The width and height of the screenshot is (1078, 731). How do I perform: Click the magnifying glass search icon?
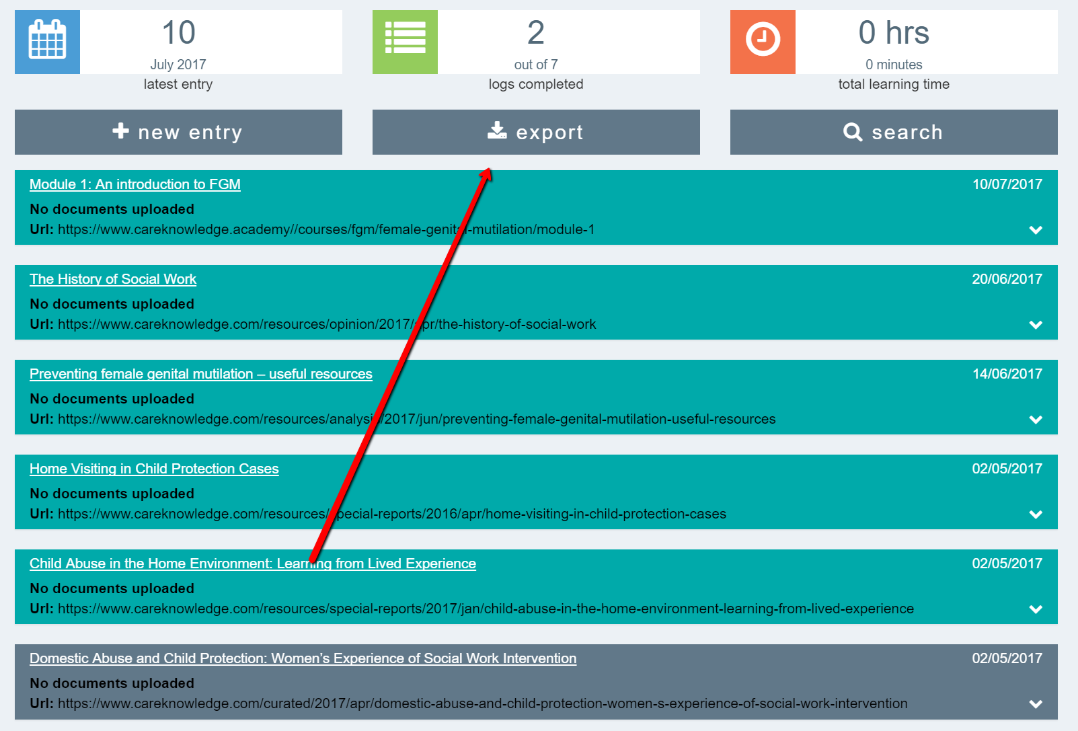pyautogui.click(x=853, y=132)
